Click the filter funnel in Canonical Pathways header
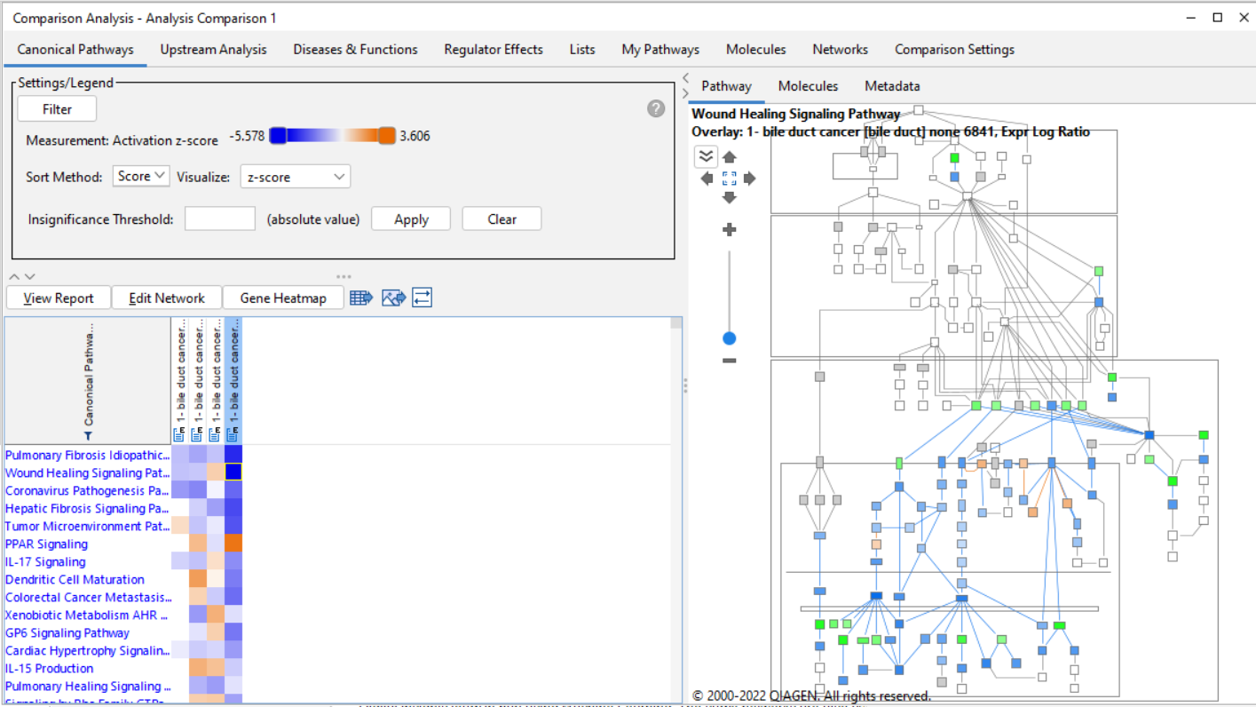 pos(88,436)
